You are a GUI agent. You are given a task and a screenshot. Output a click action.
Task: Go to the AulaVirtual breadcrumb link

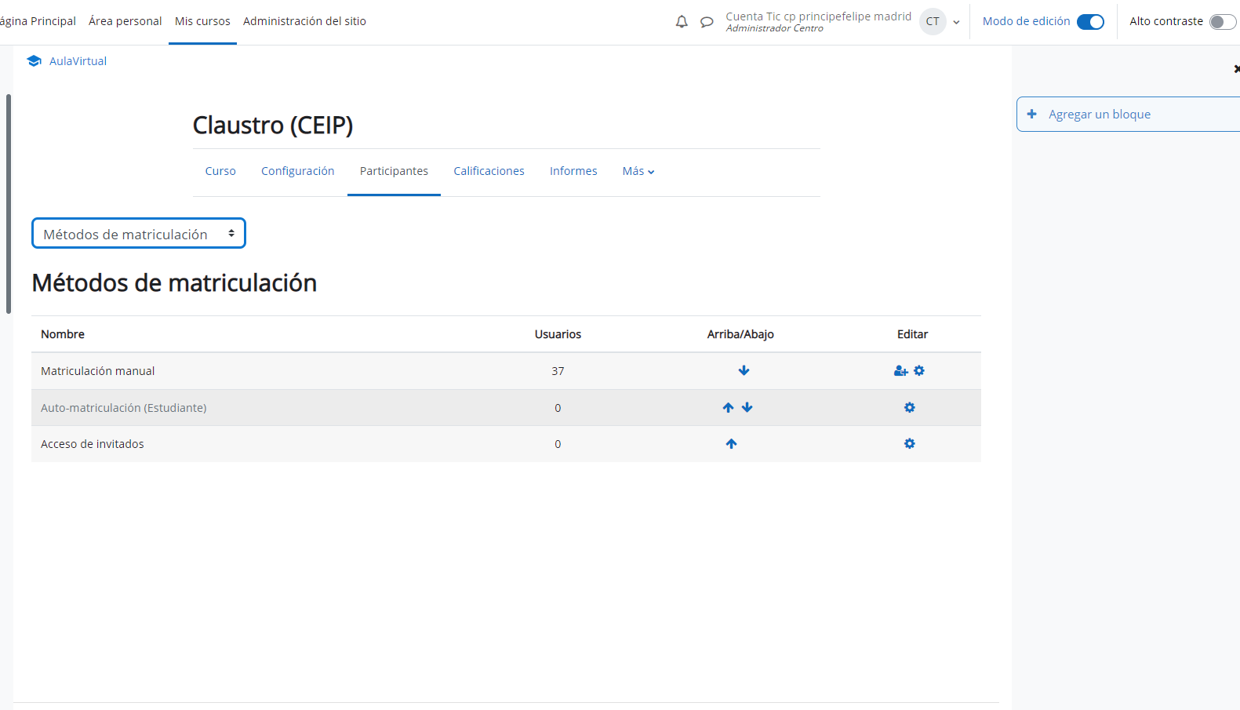tap(78, 61)
